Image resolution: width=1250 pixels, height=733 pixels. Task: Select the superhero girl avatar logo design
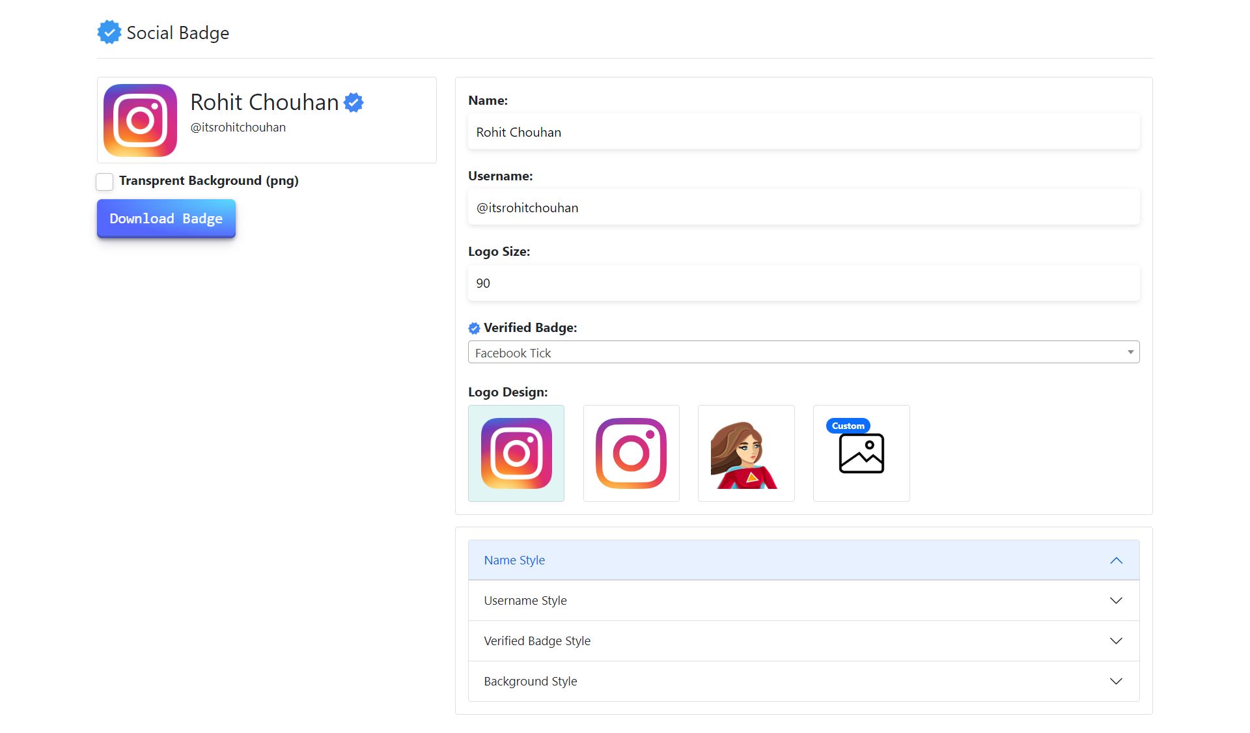746,453
